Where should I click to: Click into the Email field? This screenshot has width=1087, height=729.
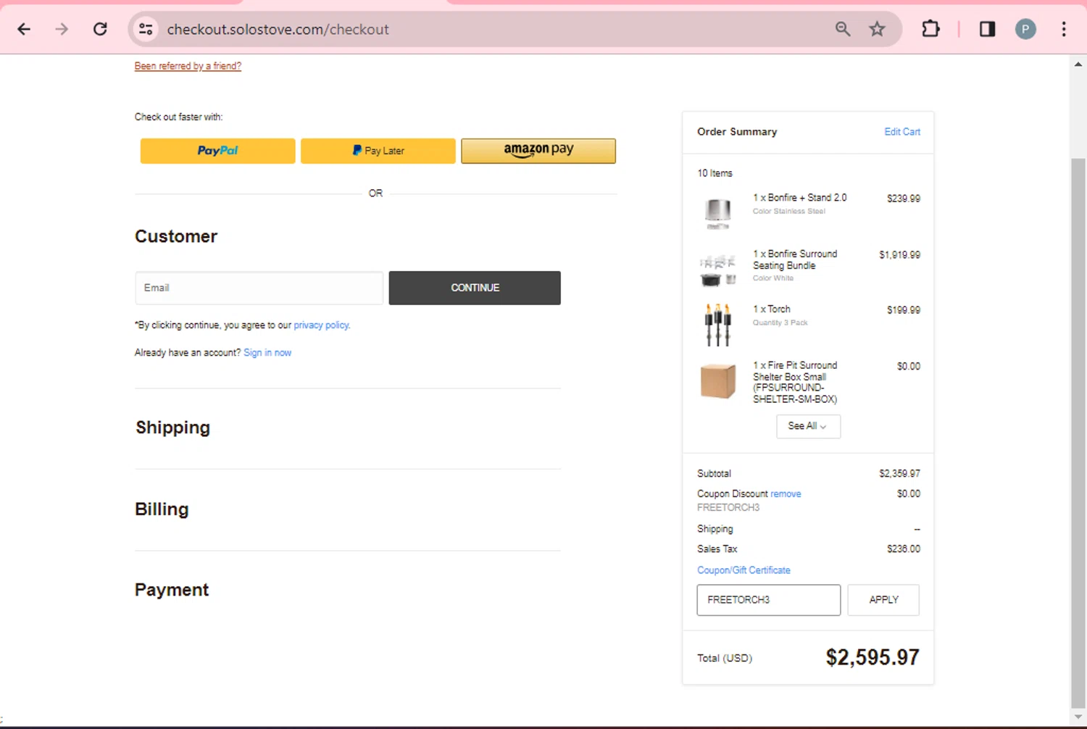[x=259, y=288]
